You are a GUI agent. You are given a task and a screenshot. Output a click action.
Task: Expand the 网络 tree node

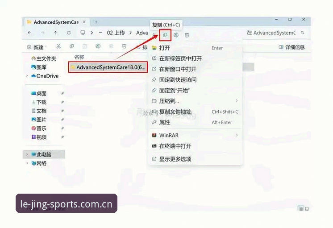point(27,163)
